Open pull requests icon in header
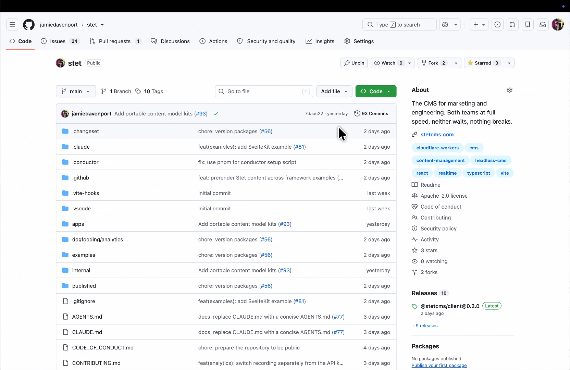570x370 pixels. coord(512,25)
